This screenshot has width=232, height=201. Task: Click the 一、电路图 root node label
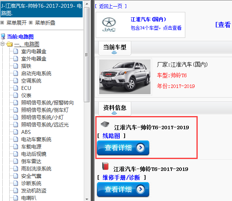click(27, 44)
